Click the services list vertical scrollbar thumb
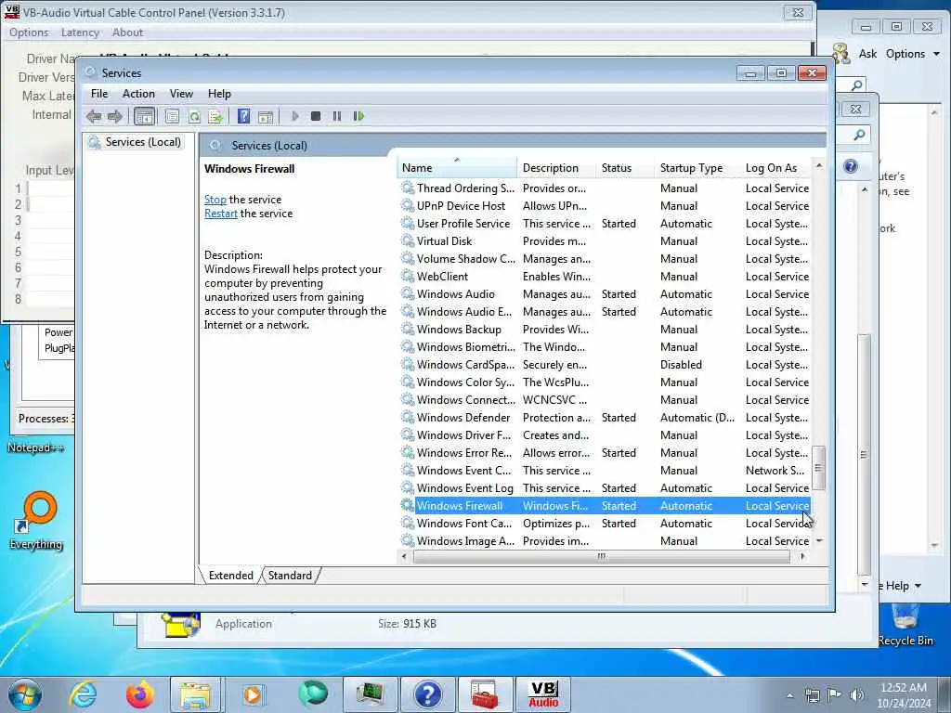Viewport: 951px width, 713px height. click(819, 468)
